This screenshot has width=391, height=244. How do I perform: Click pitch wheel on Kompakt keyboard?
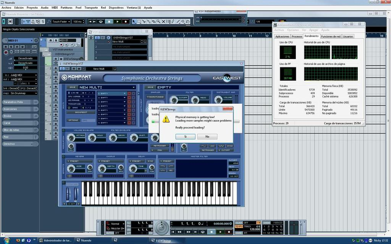tap(68, 194)
